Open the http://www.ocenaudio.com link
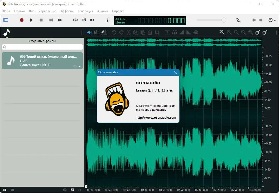 point(156,118)
